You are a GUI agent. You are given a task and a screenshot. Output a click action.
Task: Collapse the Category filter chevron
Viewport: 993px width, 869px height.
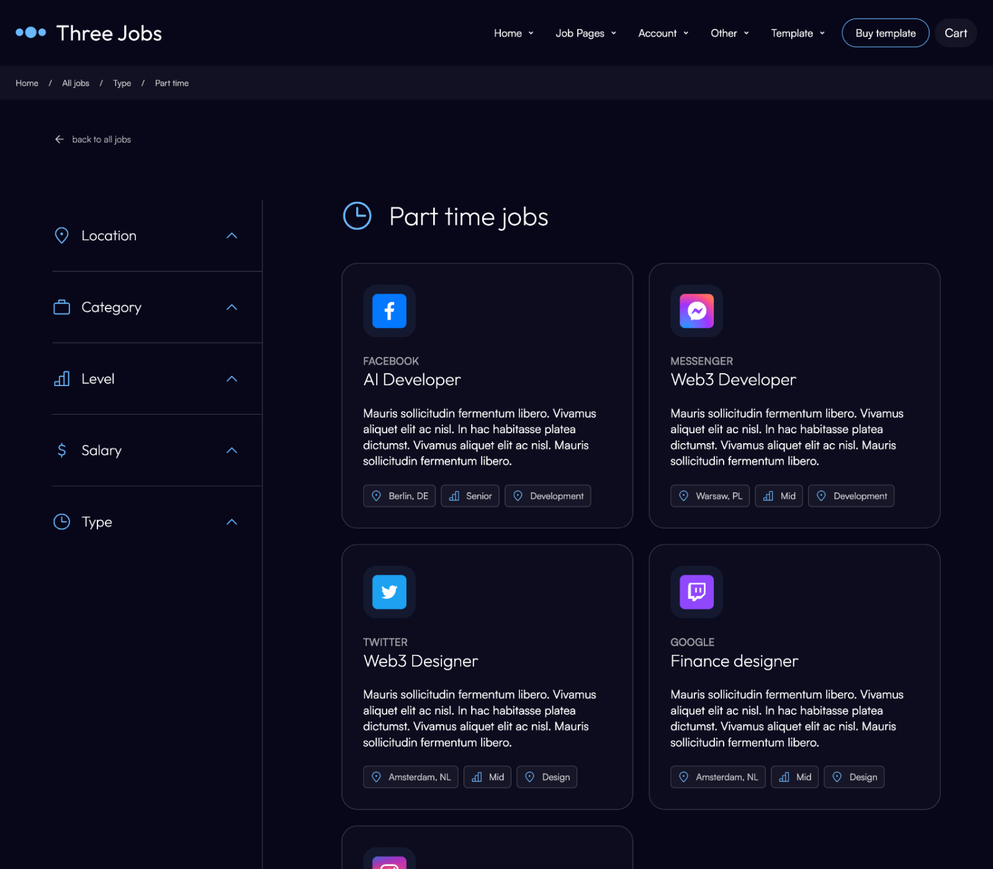[231, 307]
